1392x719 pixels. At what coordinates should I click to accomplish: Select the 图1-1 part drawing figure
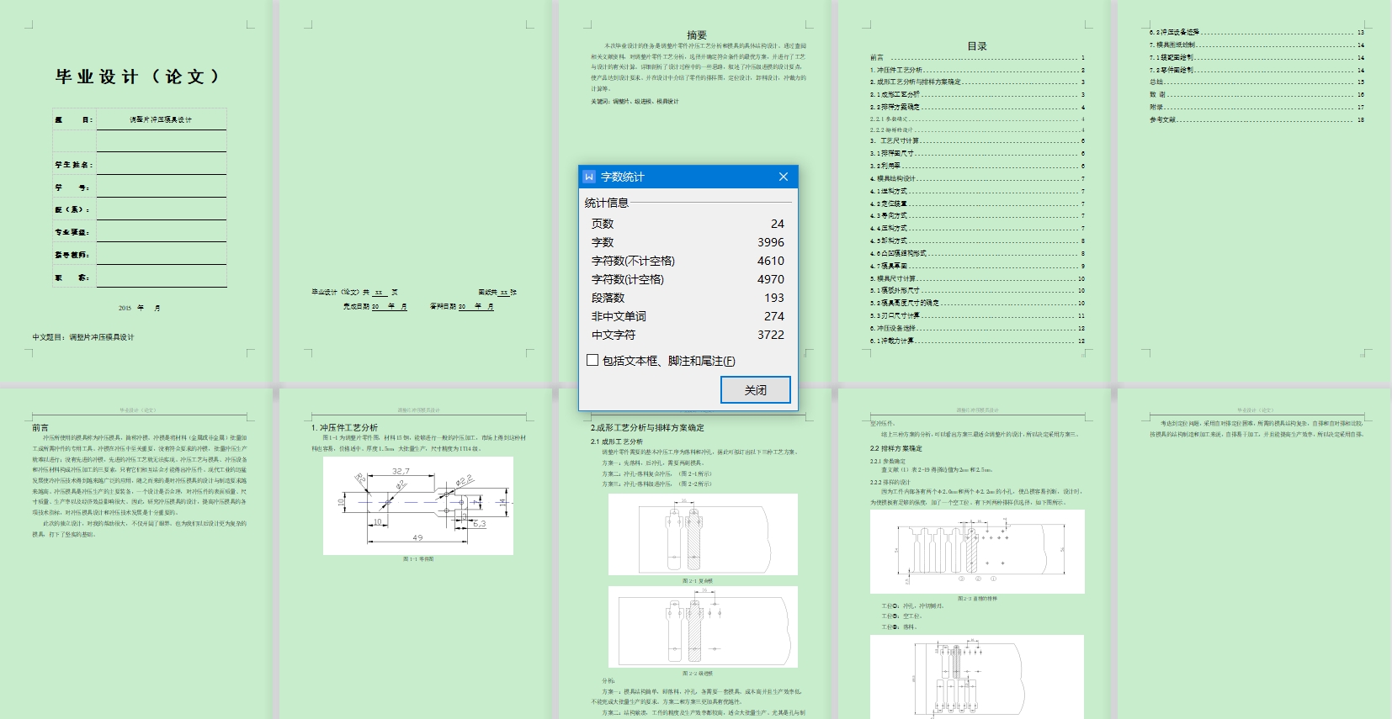(418, 505)
